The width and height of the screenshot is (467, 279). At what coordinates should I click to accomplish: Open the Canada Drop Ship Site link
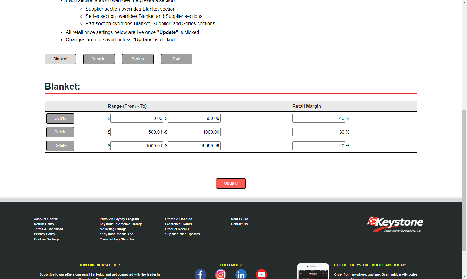pos(117,239)
